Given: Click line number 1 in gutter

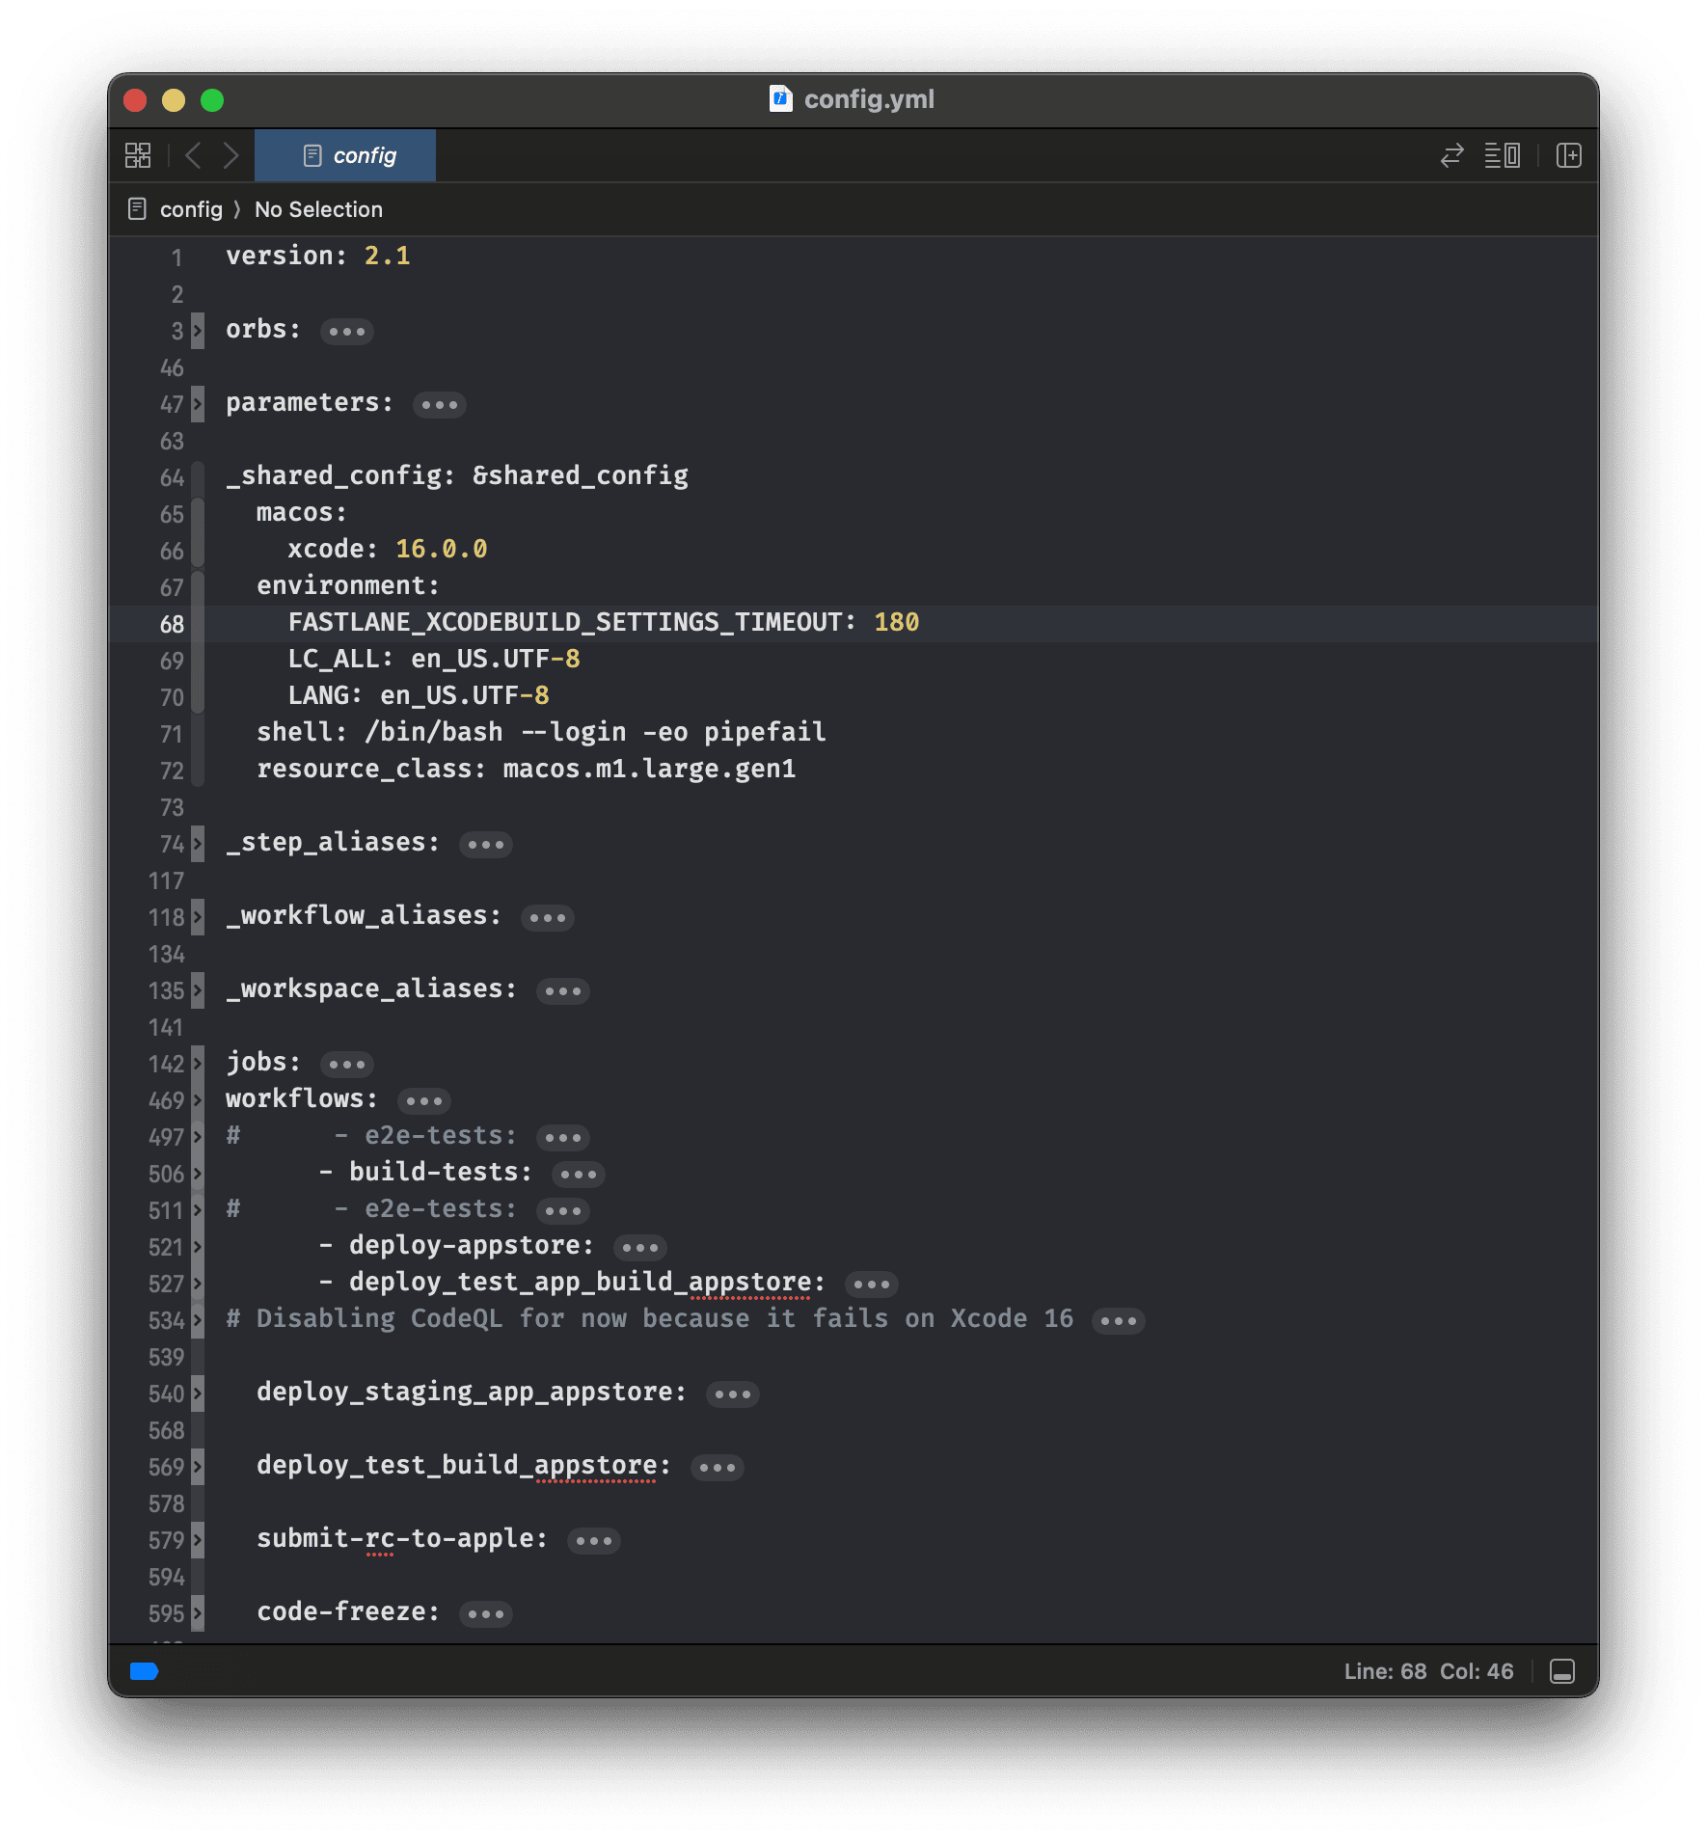Looking at the screenshot, I should pyautogui.click(x=176, y=258).
